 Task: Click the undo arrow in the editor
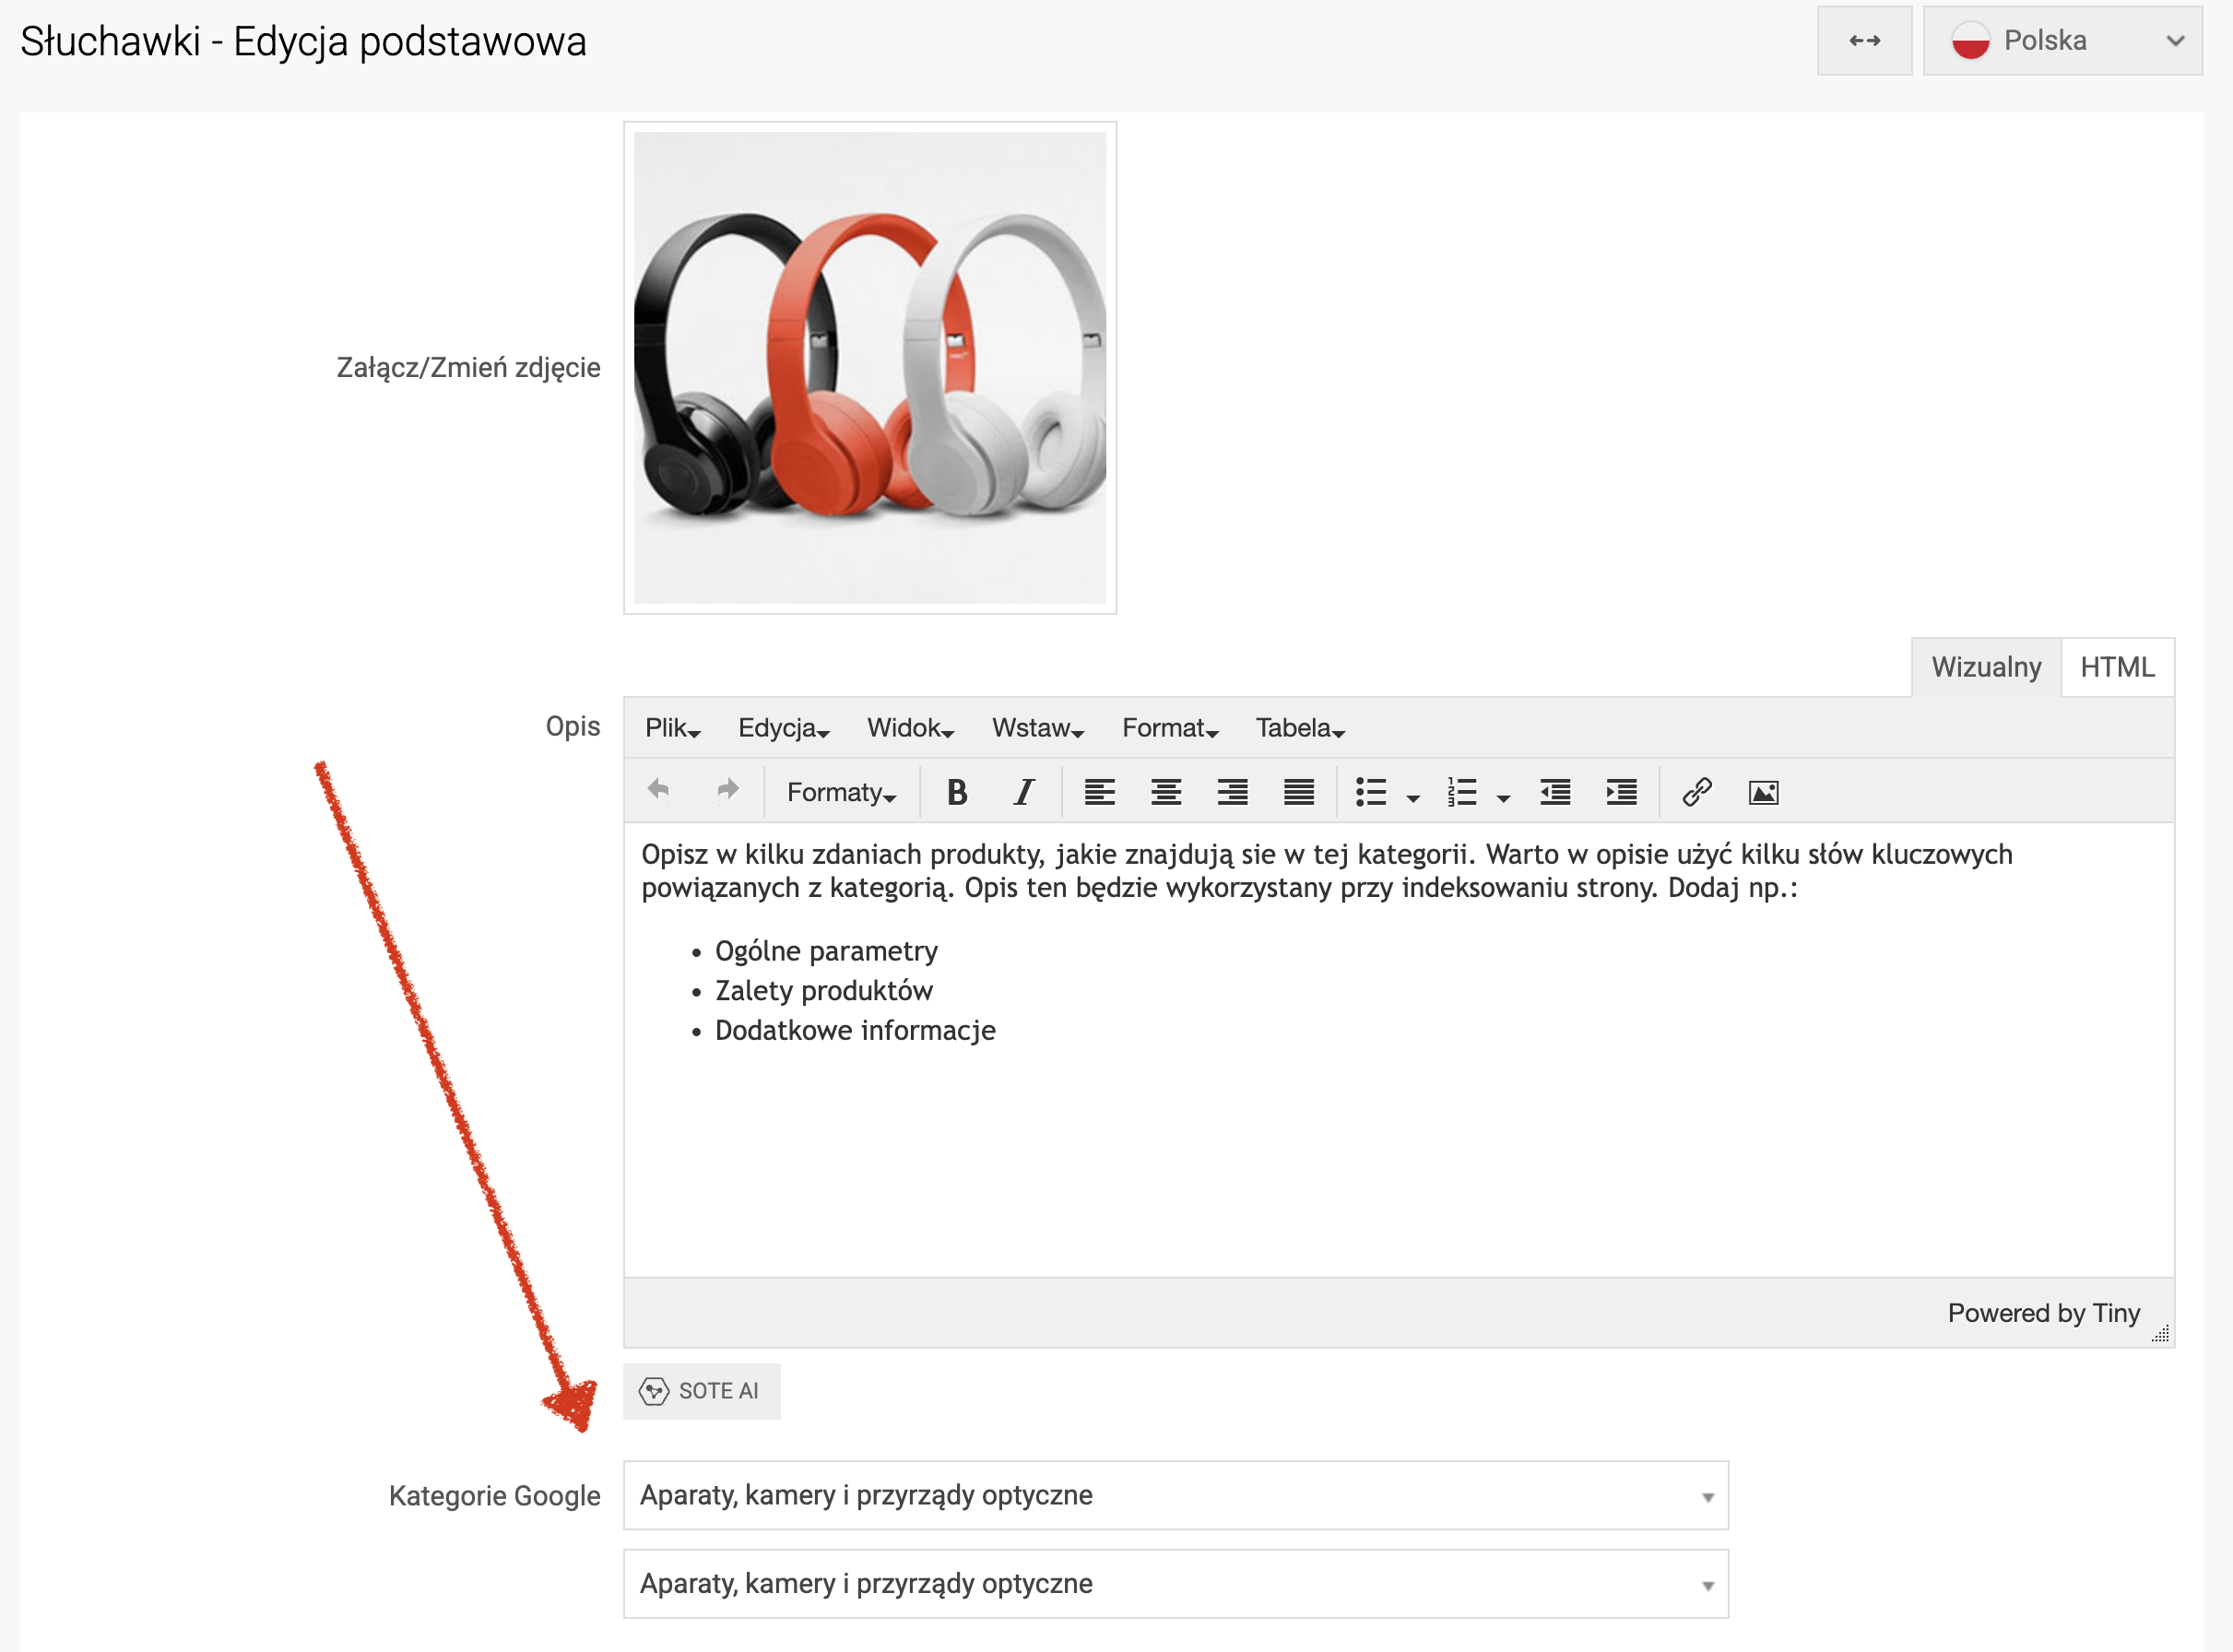pos(658,790)
